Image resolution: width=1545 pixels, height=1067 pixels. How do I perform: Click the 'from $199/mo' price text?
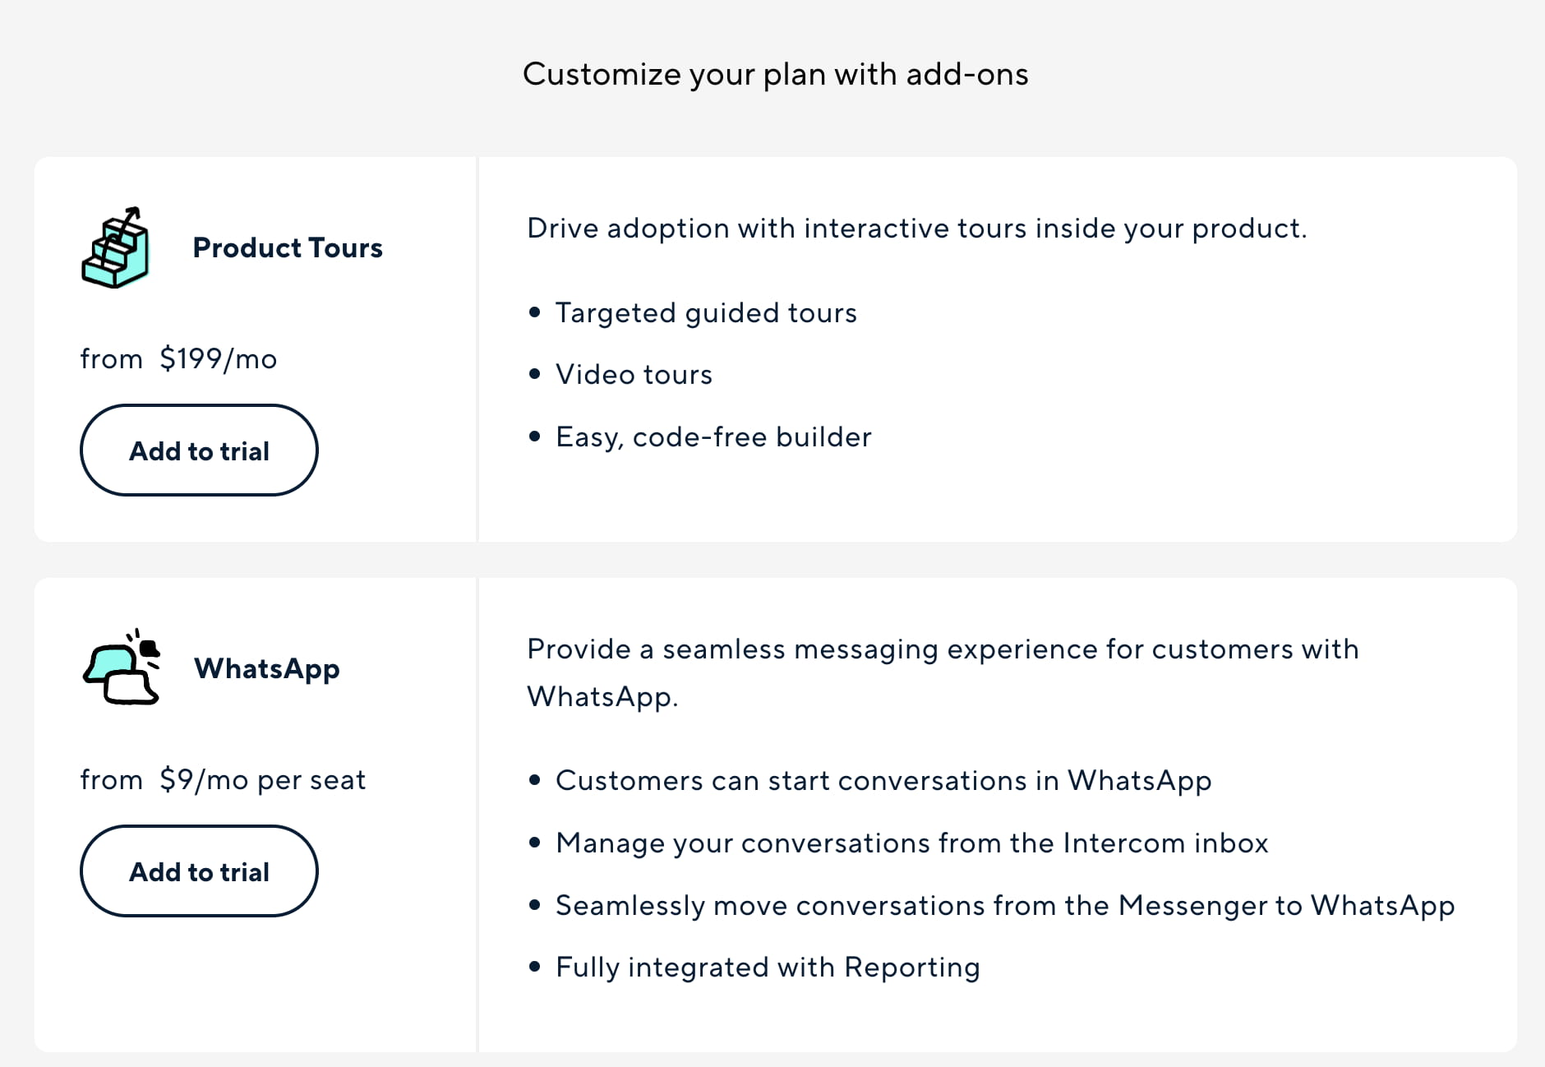pos(178,358)
